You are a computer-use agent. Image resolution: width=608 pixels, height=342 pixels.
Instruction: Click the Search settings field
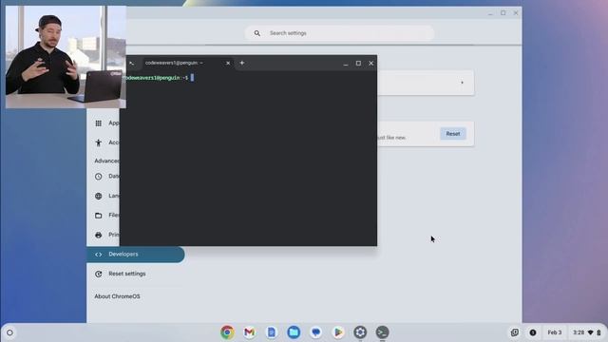[x=339, y=33]
